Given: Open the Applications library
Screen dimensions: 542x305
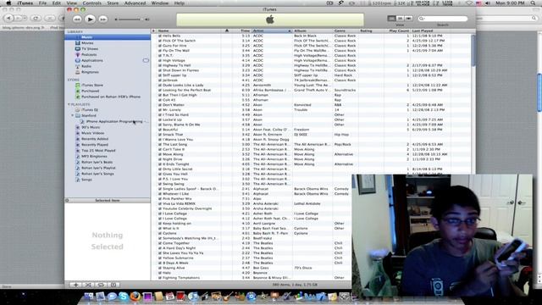Looking at the screenshot, I should [x=92, y=60].
